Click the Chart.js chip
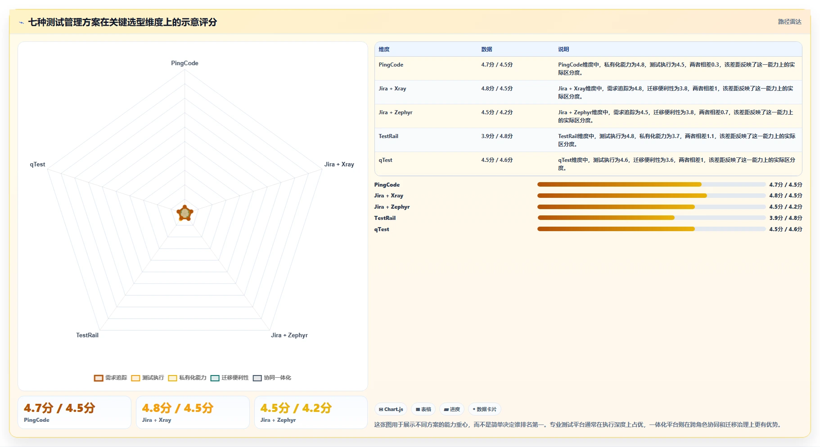 click(391, 409)
